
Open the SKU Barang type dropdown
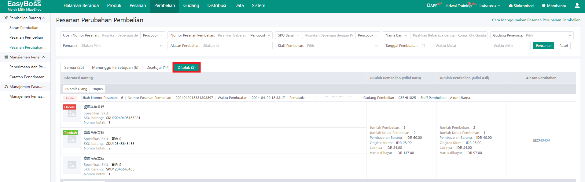(x=289, y=35)
